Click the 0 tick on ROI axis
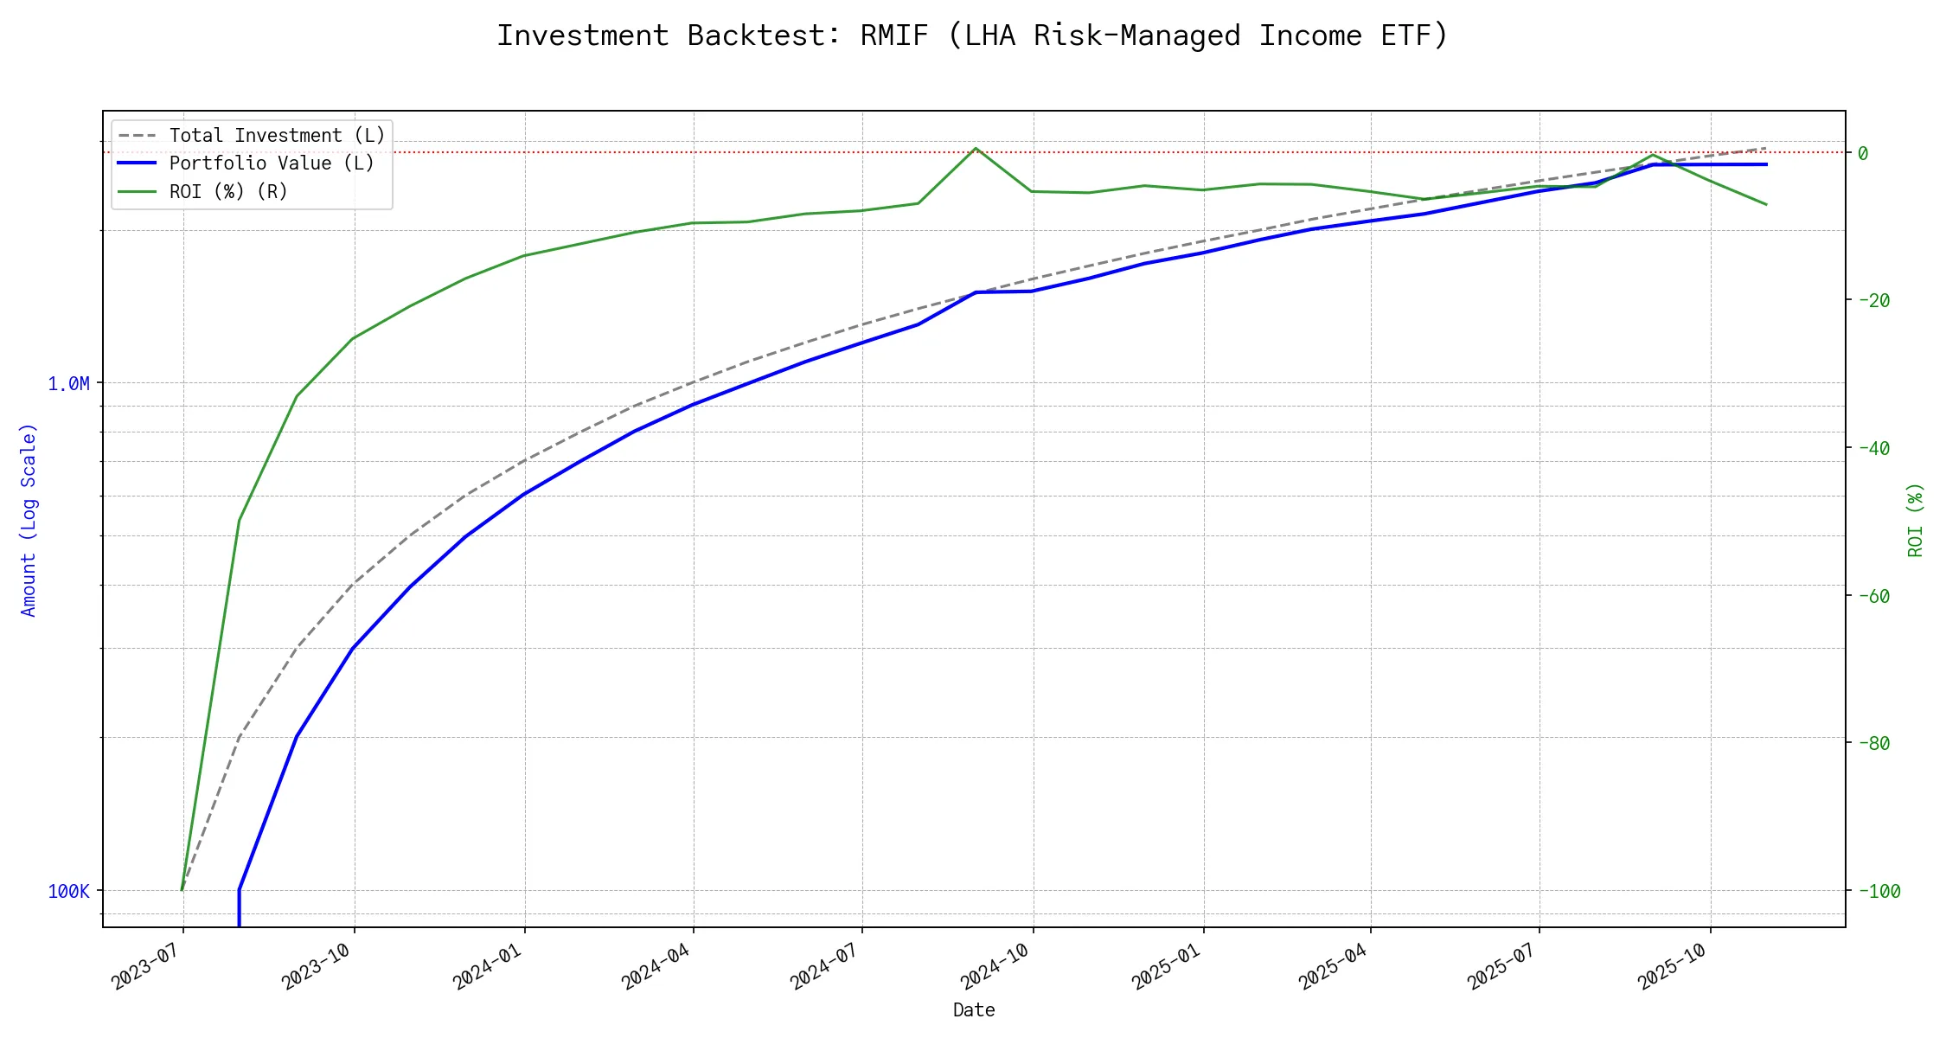The width and height of the screenshot is (1946, 1038). pyautogui.click(x=1863, y=153)
